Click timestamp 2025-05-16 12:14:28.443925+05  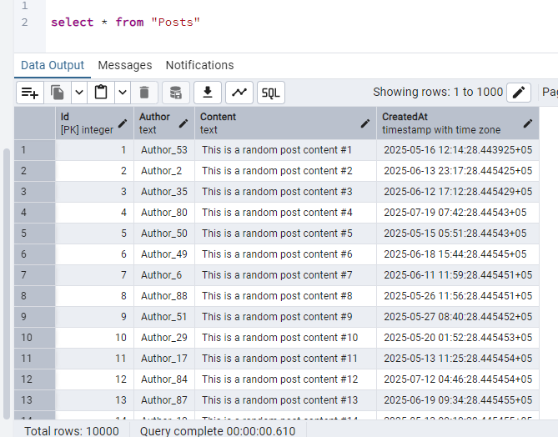[458, 150]
